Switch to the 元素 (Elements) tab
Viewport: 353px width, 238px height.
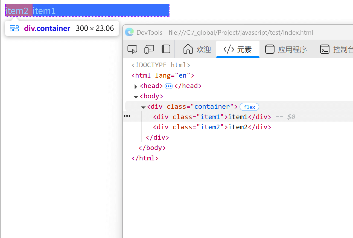(238, 49)
